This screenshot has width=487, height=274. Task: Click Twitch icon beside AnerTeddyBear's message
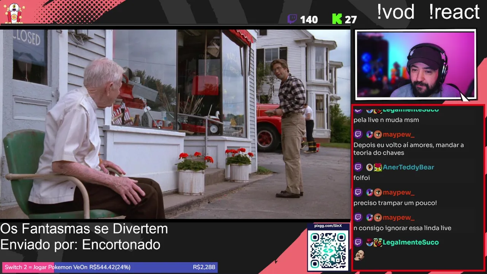[358, 167]
